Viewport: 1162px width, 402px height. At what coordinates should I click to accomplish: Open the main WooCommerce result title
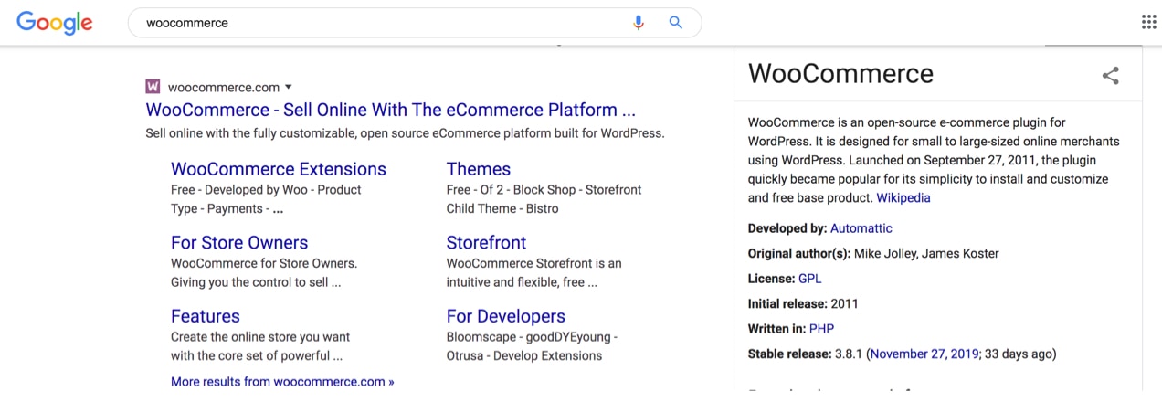point(390,110)
